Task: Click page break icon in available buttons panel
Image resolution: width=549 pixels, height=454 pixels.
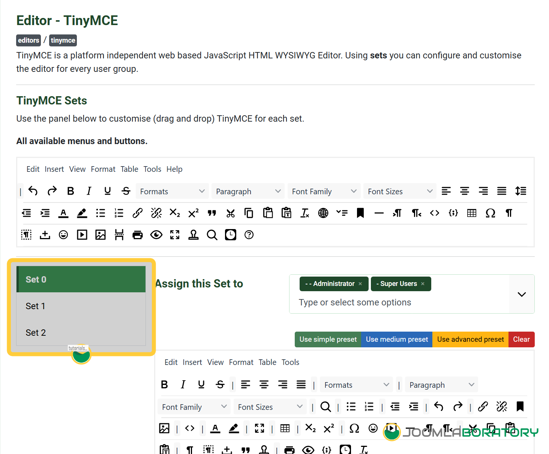Action: tap(119, 235)
